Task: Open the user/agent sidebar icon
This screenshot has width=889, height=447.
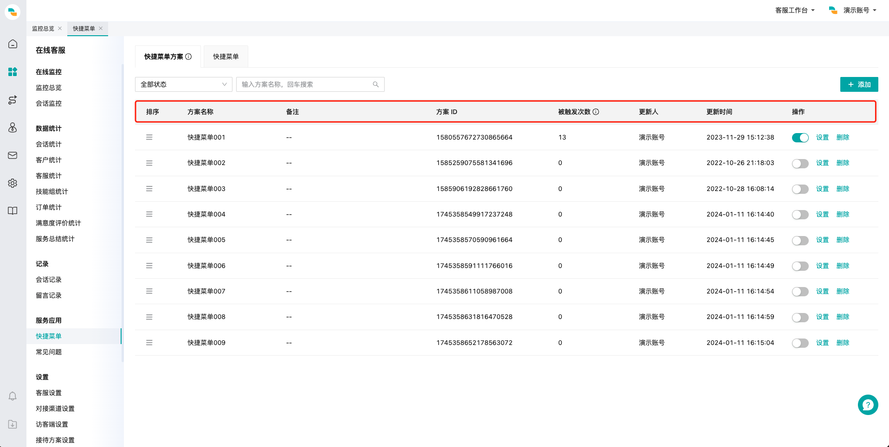Action: 13,128
